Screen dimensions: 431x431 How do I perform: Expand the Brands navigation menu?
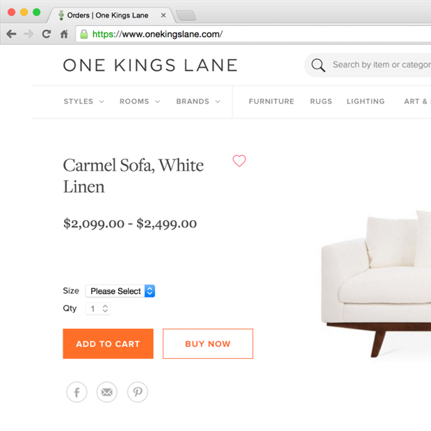click(197, 101)
